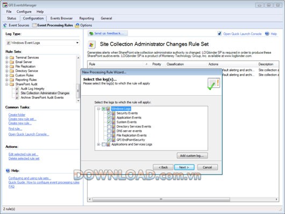Open the Configure menu
Viewport: 285px width, 214px height.
(24, 12)
